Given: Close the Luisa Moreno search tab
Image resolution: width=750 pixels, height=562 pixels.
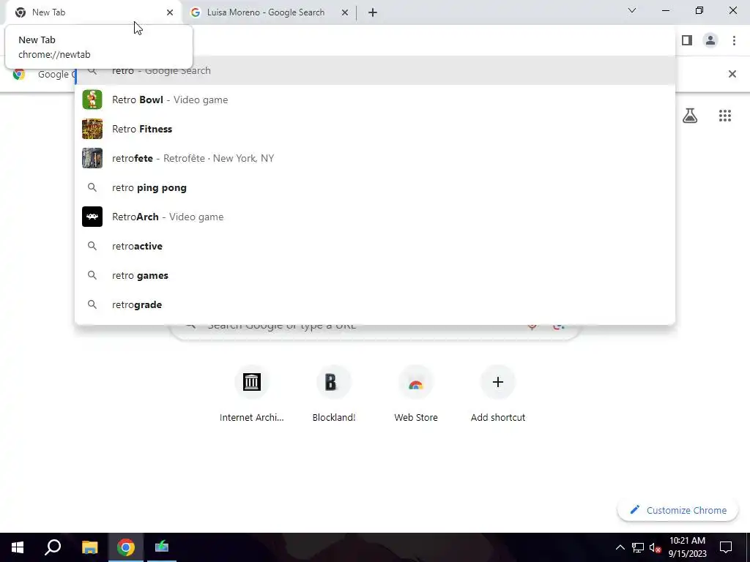Looking at the screenshot, I should (x=345, y=12).
